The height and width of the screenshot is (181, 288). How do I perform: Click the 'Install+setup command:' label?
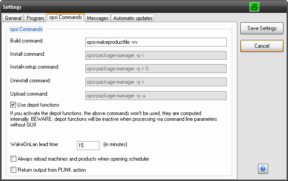pos(35,67)
